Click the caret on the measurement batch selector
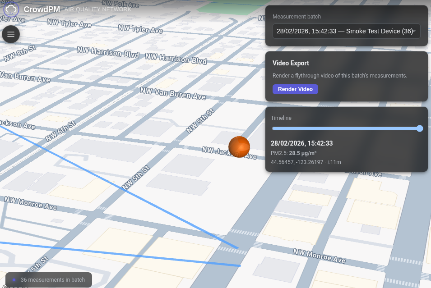The width and height of the screenshot is (431, 288). [414, 31]
